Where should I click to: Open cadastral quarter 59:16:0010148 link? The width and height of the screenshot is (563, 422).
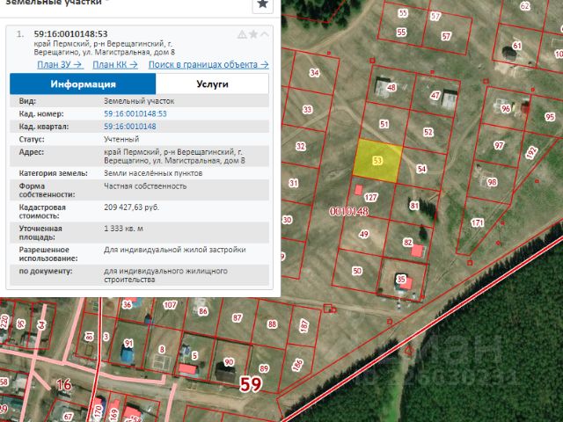(129, 127)
